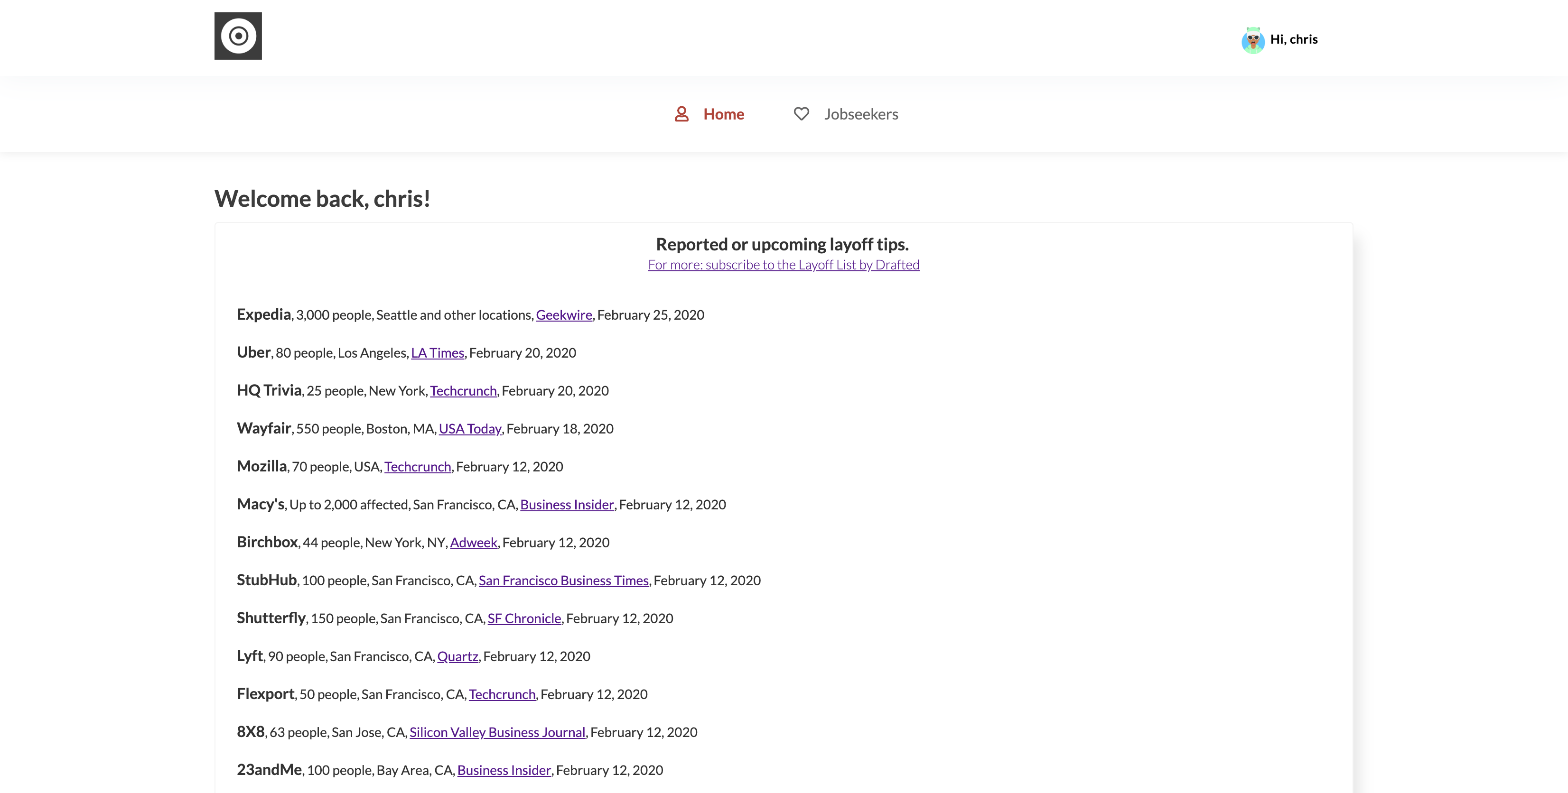
Task: Open the Geekwire link for Expedia
Action: click(564, 315)
